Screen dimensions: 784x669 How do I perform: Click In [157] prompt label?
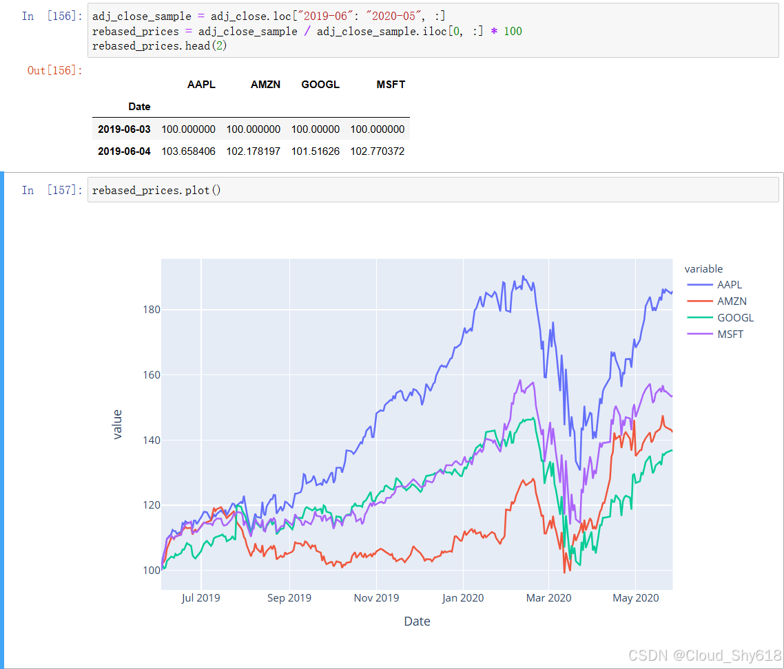(52, 191)
